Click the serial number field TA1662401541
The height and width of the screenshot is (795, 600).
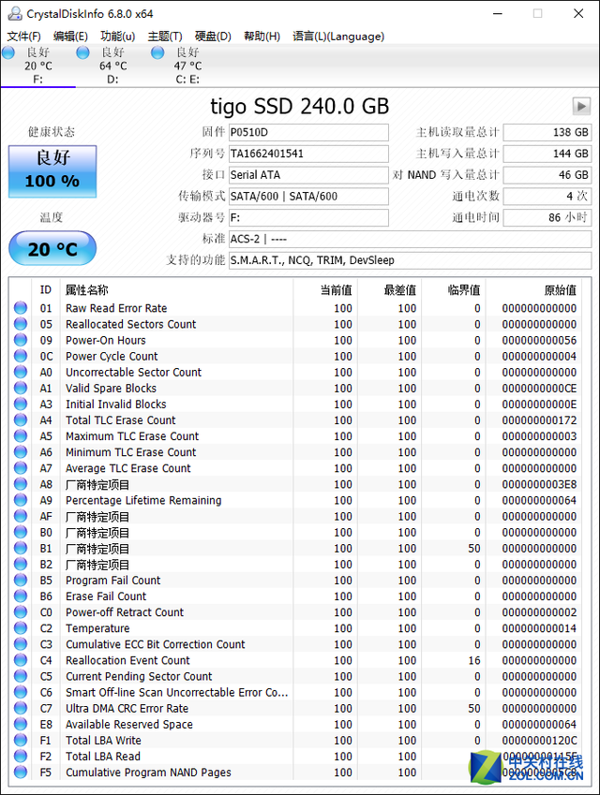[308, 154]
